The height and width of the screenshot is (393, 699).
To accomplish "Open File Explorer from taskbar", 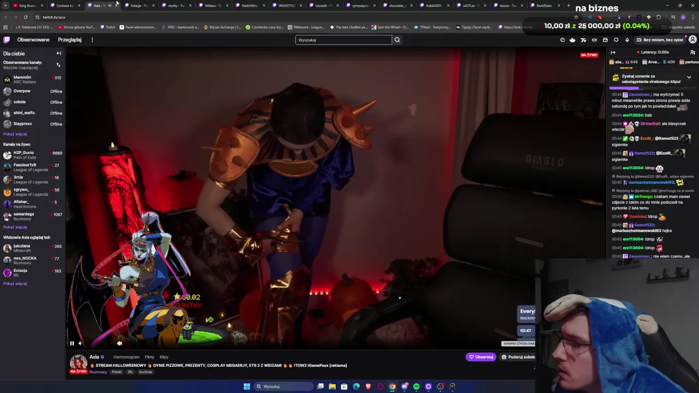I will pos(332,386).
